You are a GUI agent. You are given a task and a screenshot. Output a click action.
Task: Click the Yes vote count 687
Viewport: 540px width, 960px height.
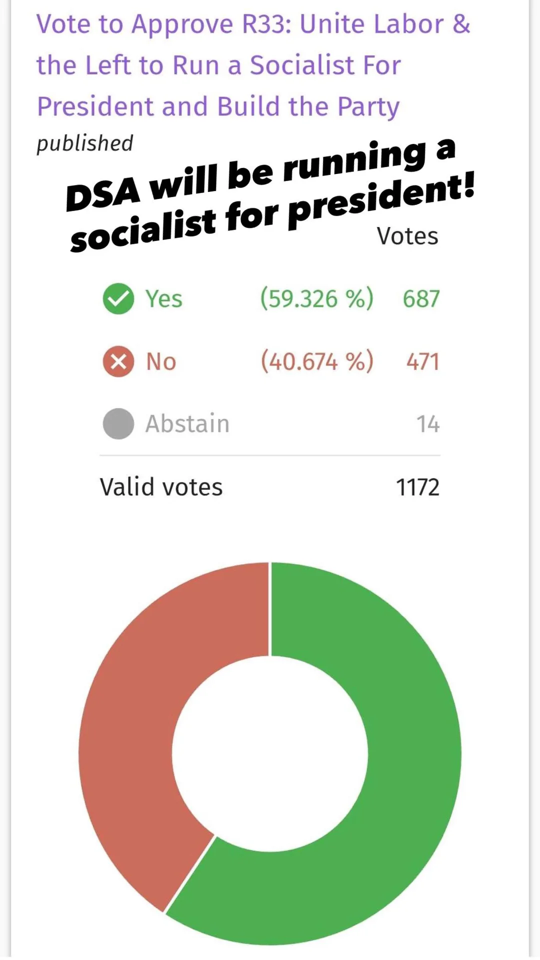coord(421,299)
